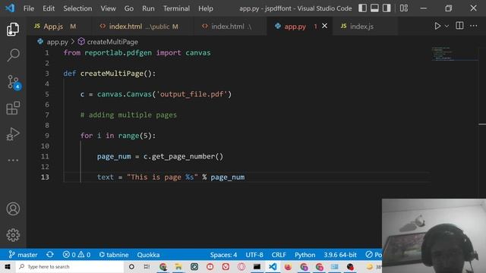Viewport: 486px width, 273px height.
Task: Open the Accounts menu
Action: click(x=13, y=209)
